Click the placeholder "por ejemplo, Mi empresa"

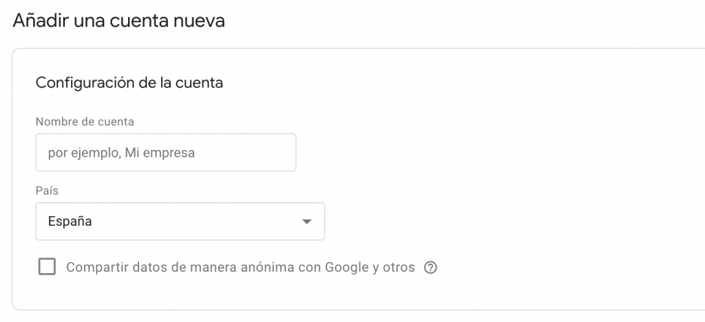[x=121, y=153]
